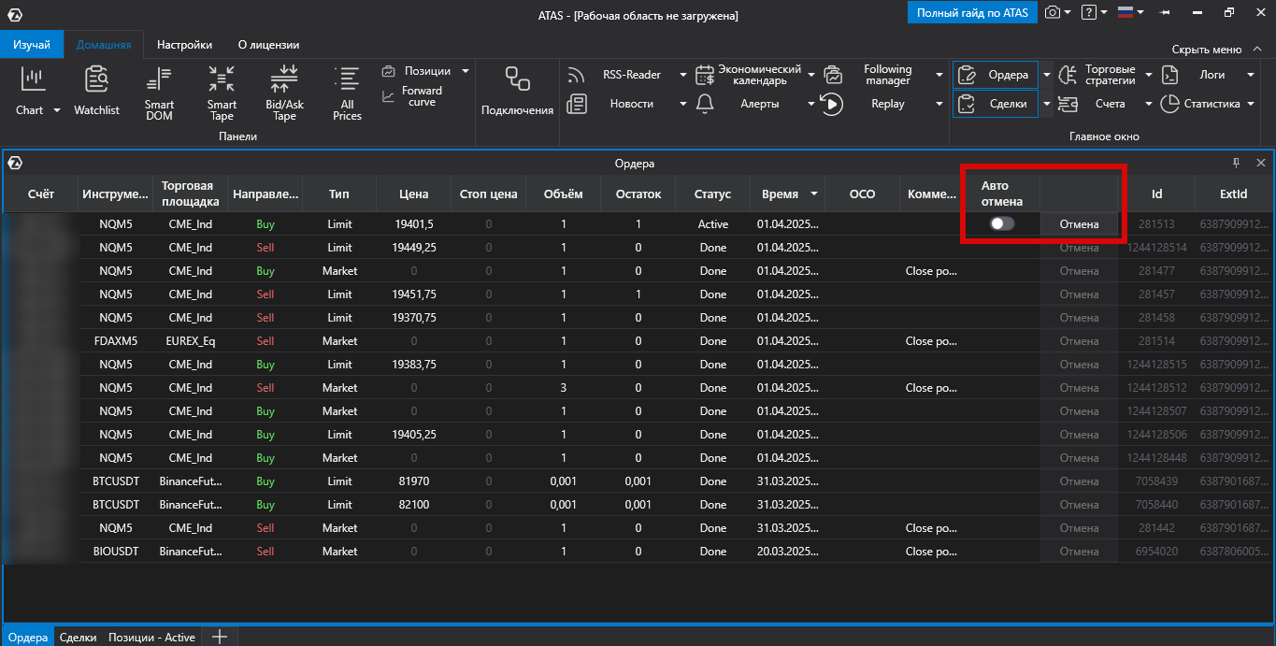Pin the Ордера panel
Viewport: 1276px width, 646px height.
coord(1236,163)
